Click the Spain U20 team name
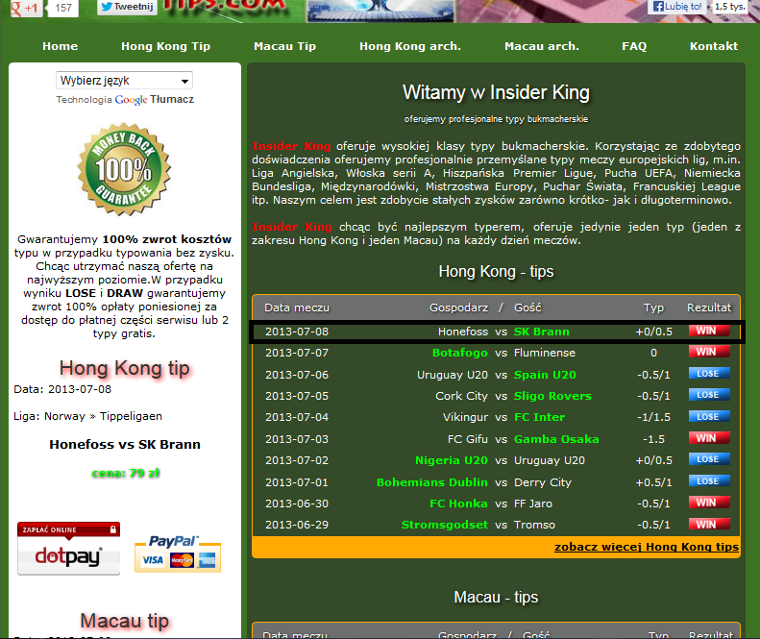 (x=546, y=375)
